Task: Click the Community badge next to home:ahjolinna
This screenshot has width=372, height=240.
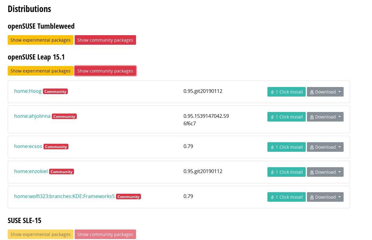Action: point(64,116)
